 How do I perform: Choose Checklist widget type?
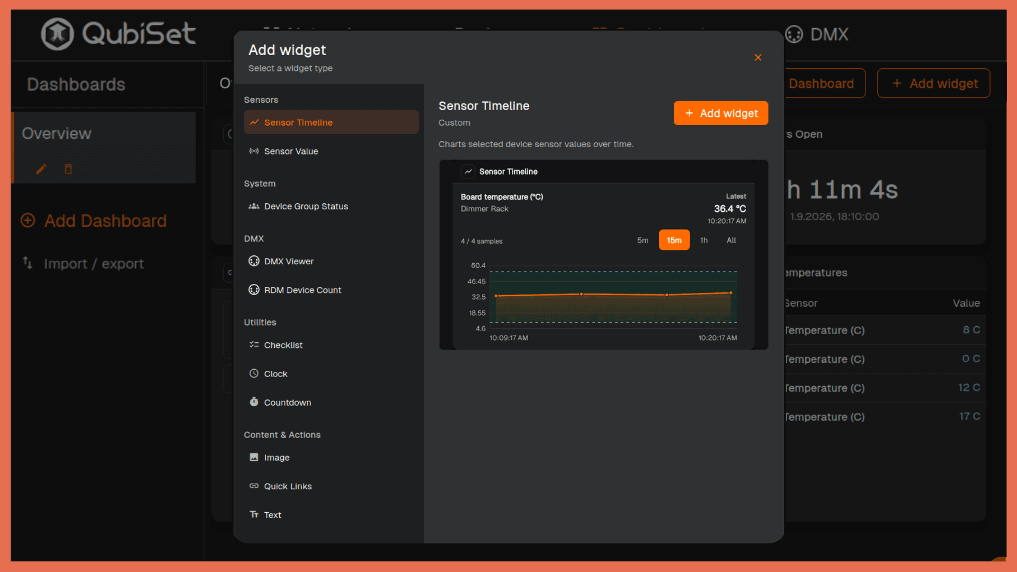click(331, 345)
